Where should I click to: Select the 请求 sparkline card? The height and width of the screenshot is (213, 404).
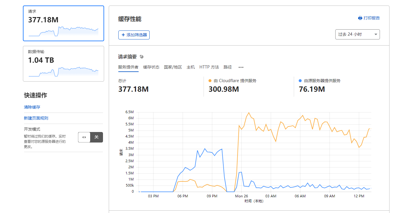click(64, 24)
